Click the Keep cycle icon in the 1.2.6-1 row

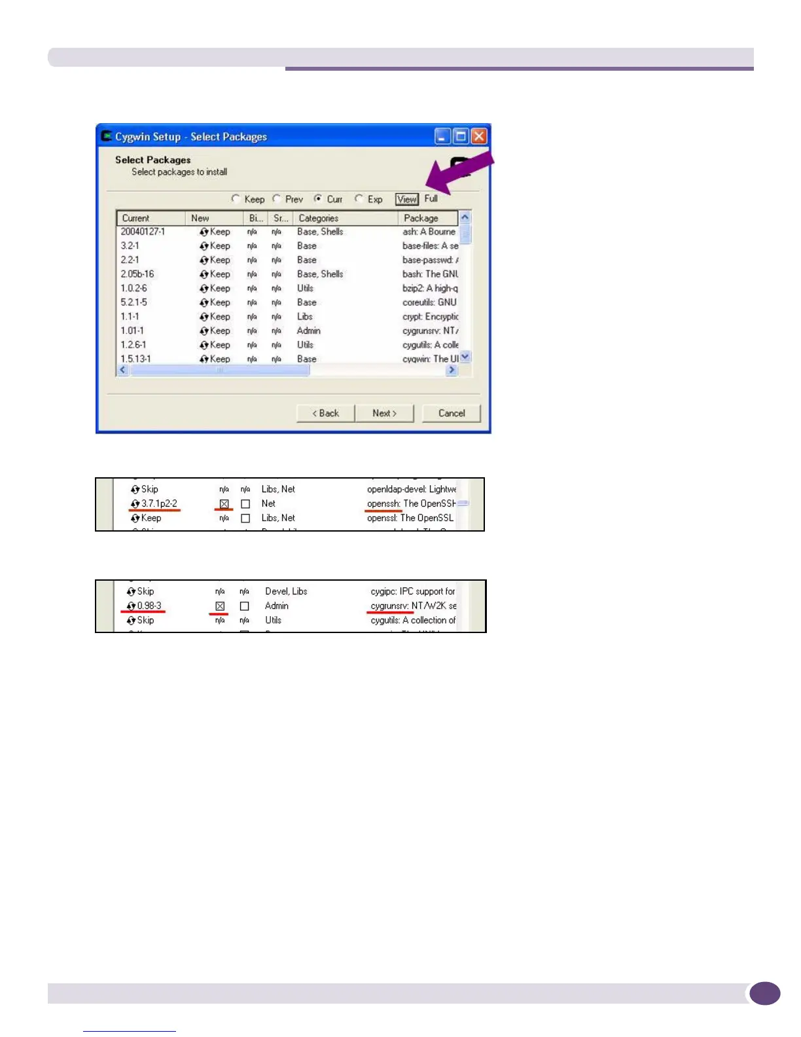(x=204, y=345)
